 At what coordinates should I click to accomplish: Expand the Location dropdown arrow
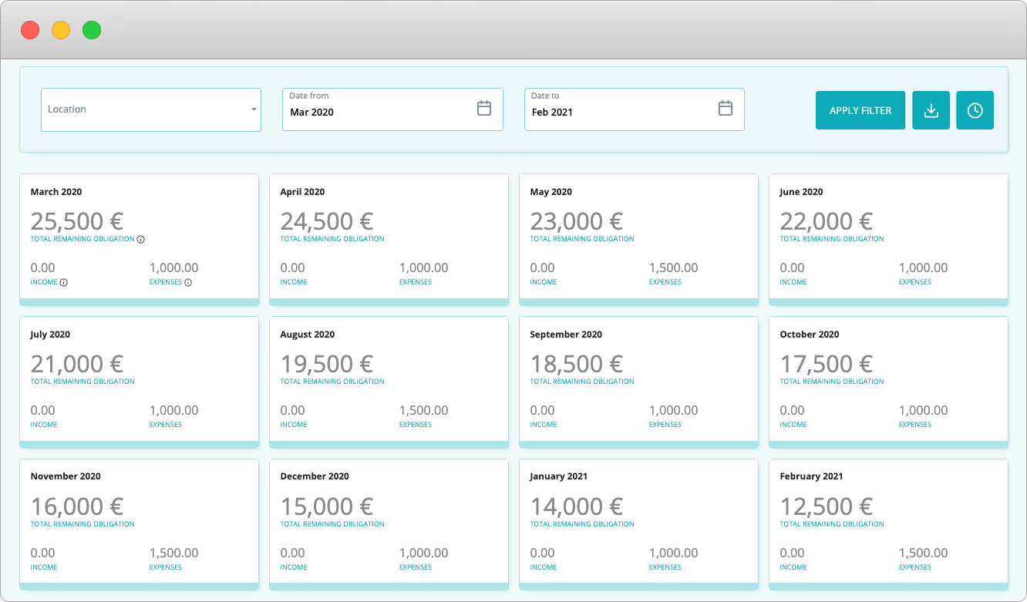[254, 109]
